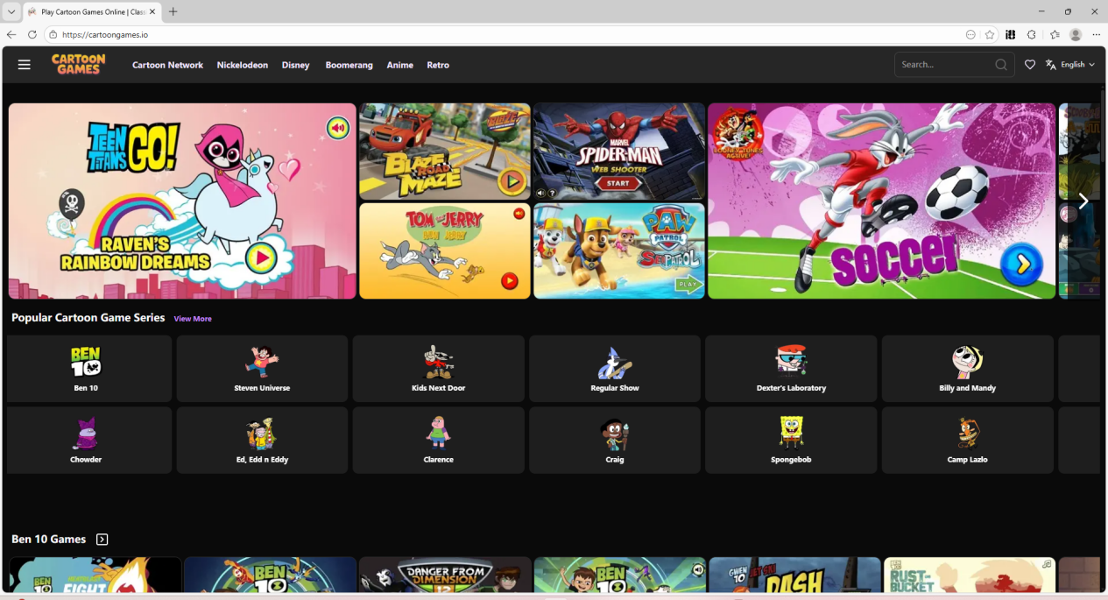Select the Craig series card
Image resolution: width=1108 pixels, height=600 pixels.
point(615,441)
